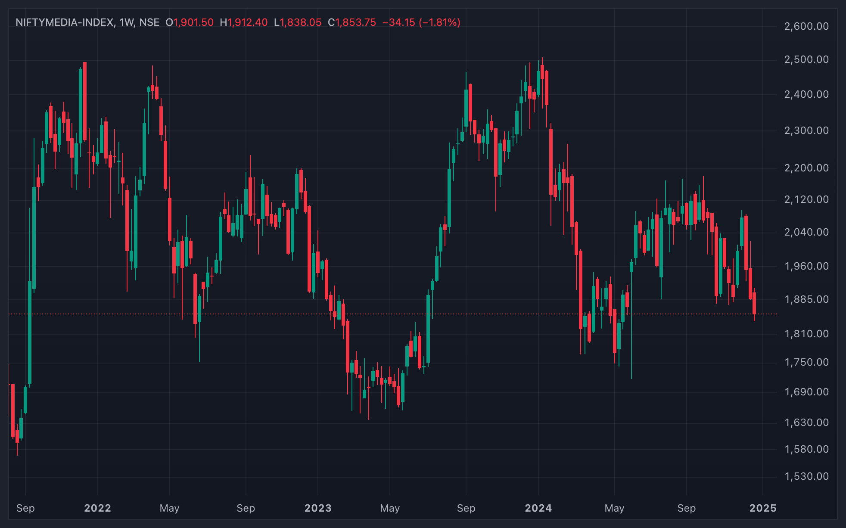Click the open value 1,901.50

click(x=193, y=22)
